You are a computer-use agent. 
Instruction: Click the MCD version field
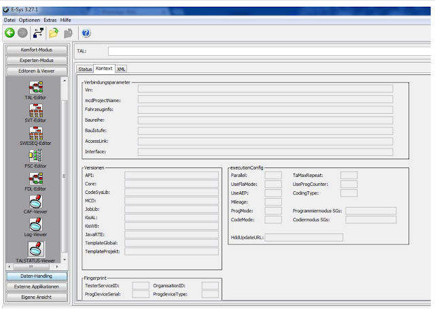[171, 201]
